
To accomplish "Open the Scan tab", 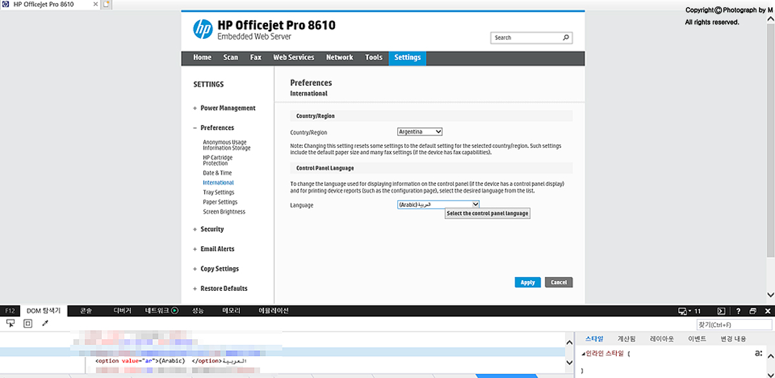I will [x=231, y=58].
